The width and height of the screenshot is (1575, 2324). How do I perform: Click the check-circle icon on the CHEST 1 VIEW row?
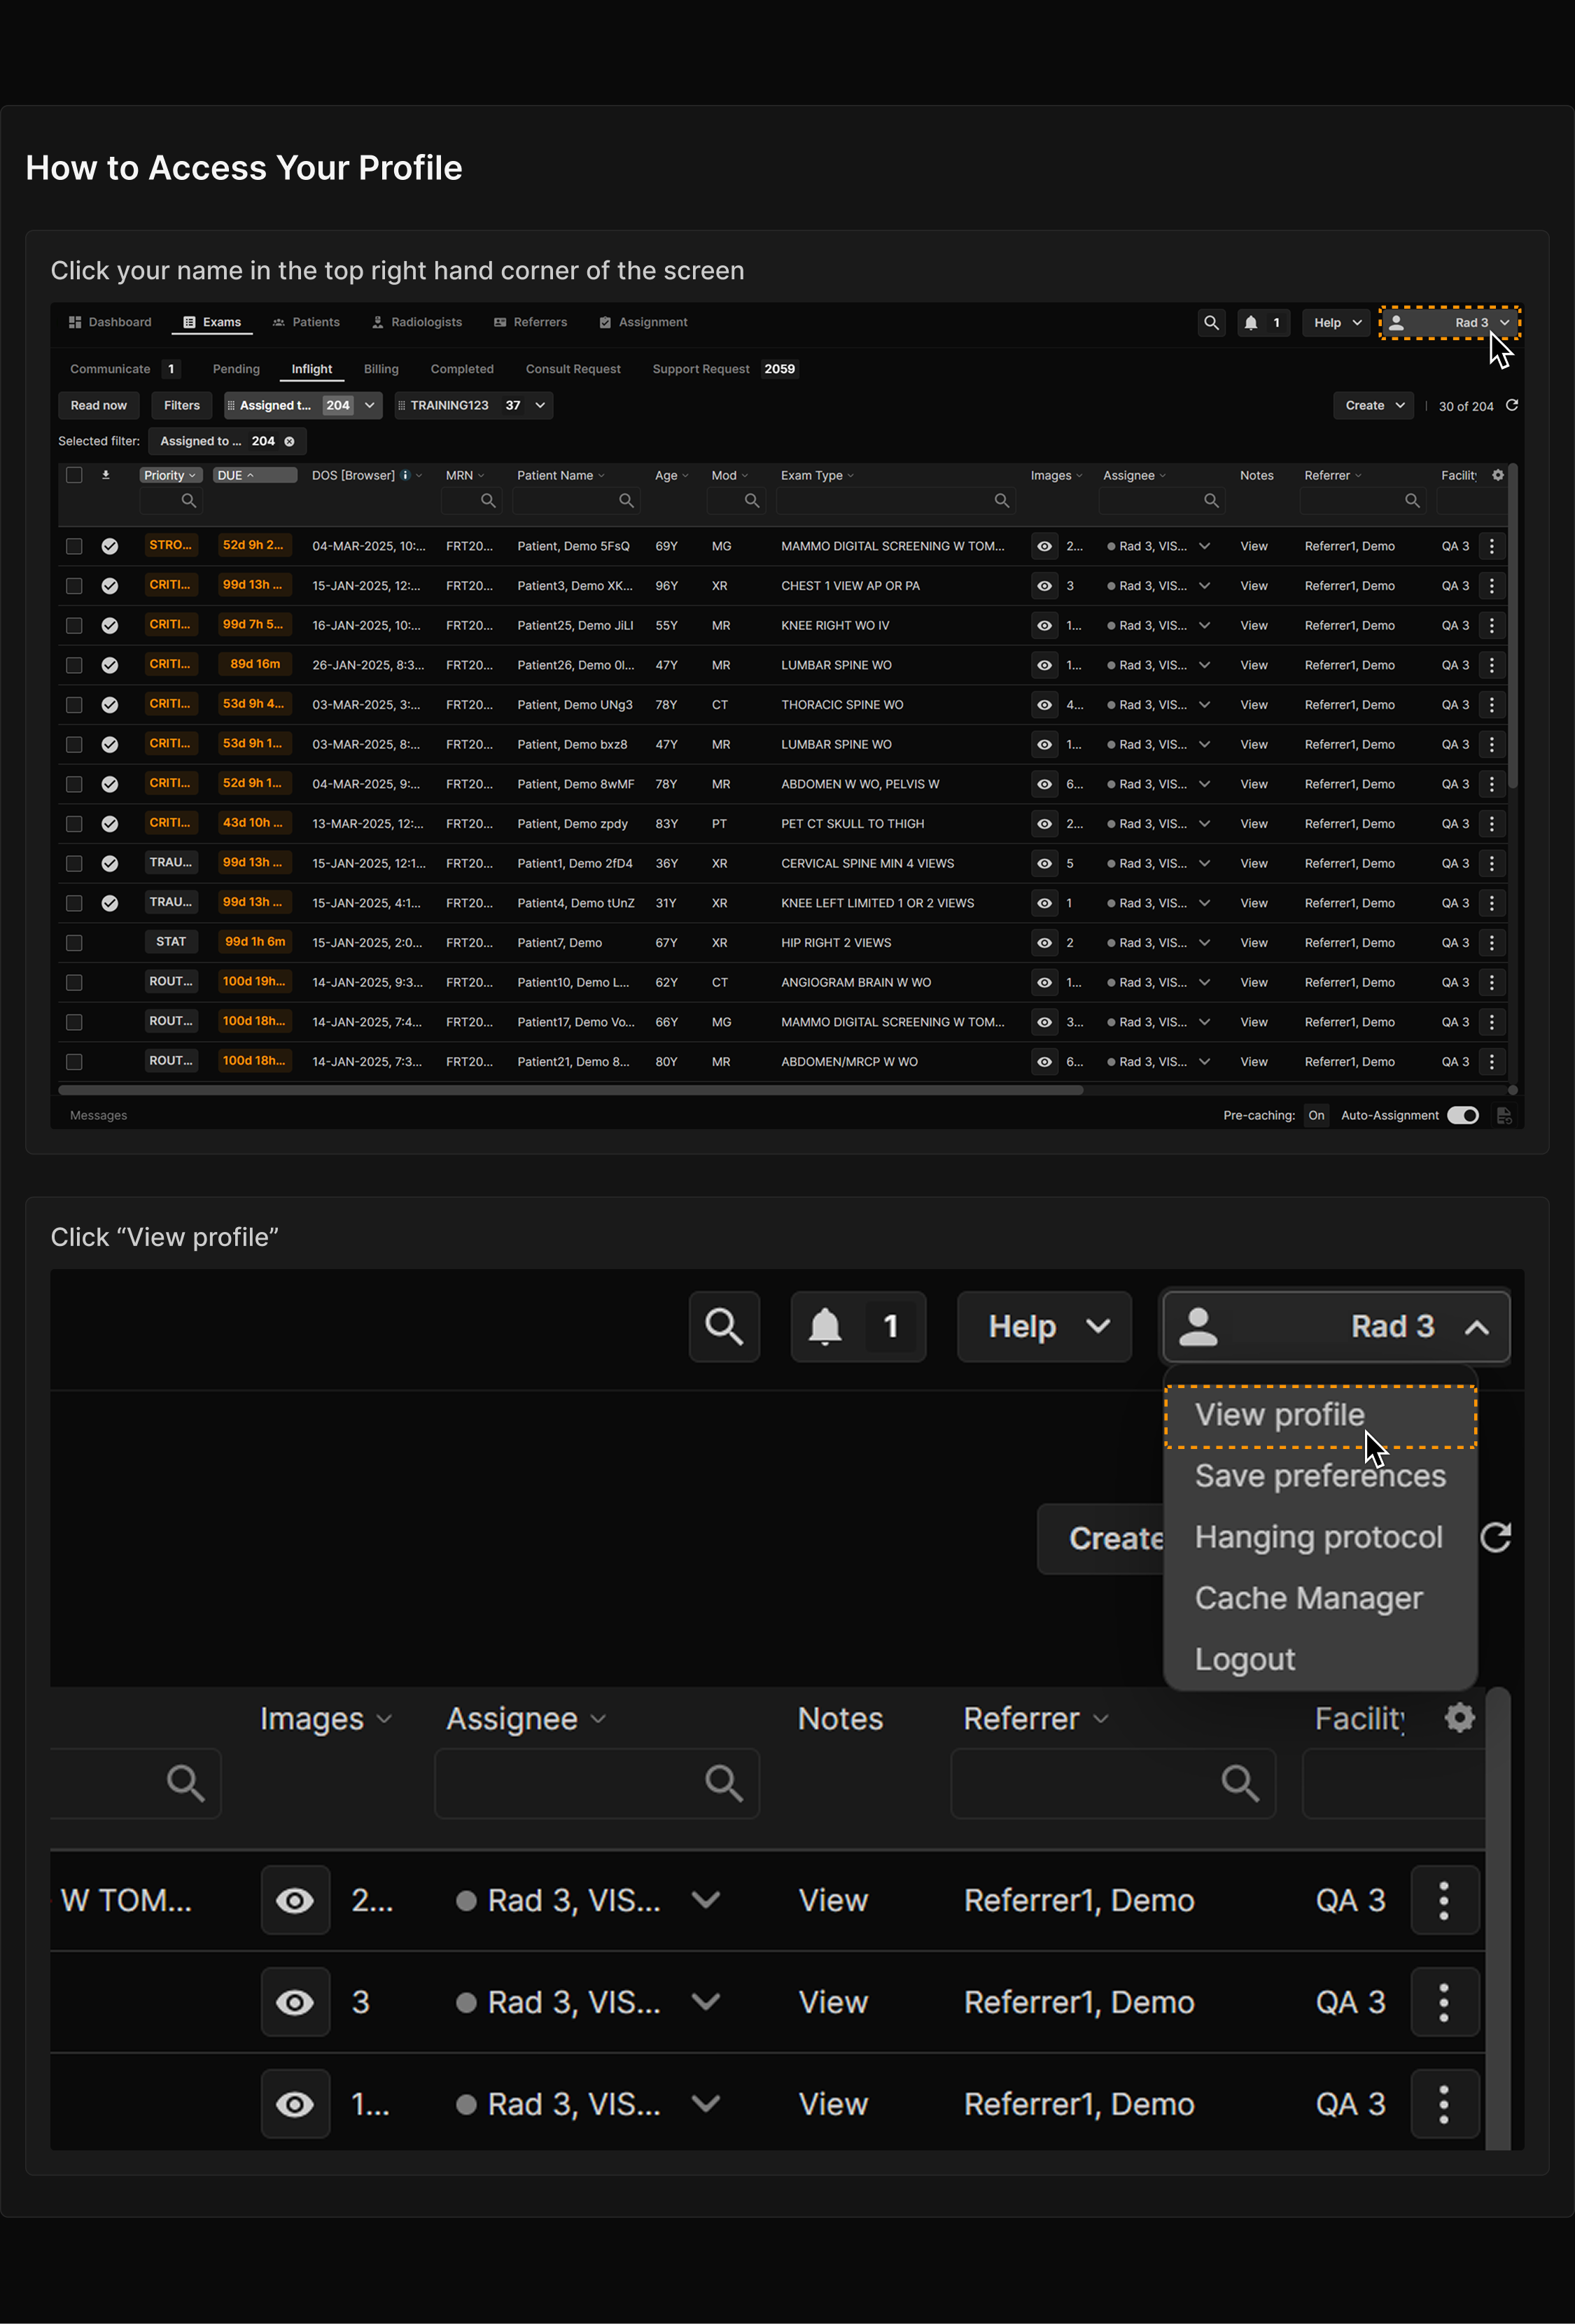(110, 586)
